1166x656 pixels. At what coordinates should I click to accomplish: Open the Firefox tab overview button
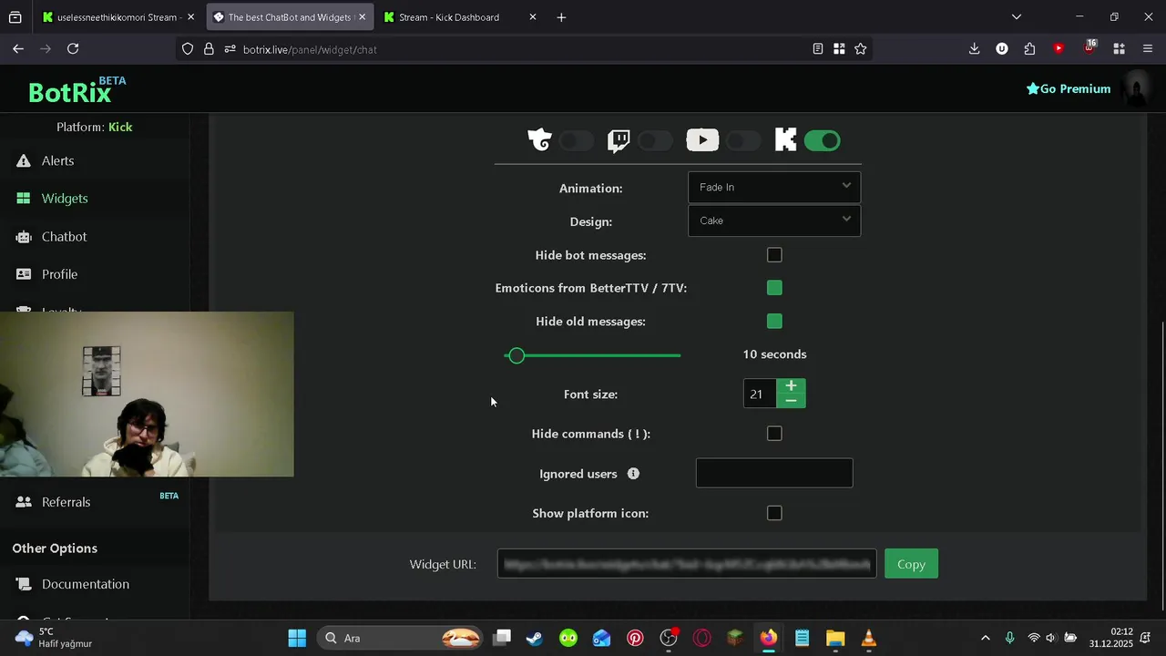coord(15,17)
